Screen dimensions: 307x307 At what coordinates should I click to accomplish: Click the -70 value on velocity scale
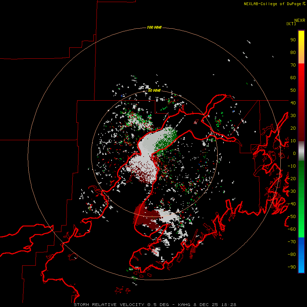[x=292, y=242]
